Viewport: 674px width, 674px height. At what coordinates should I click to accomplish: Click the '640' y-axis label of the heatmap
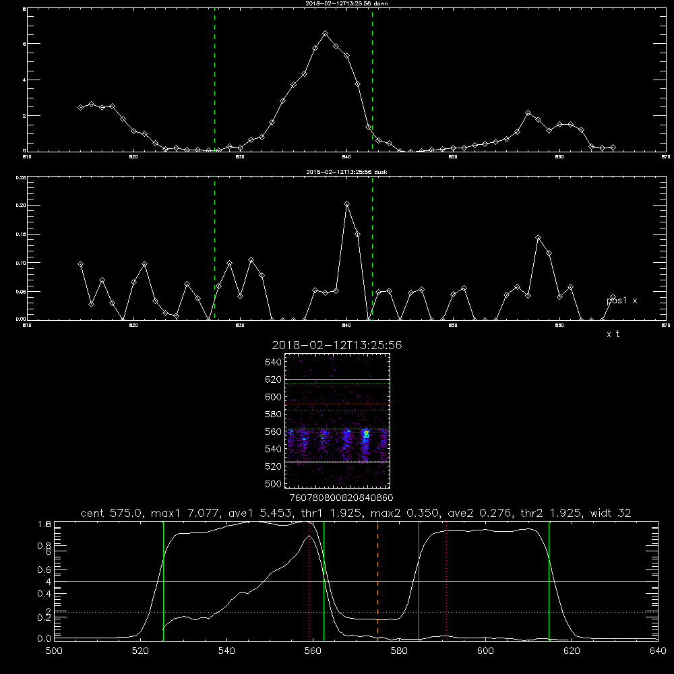click(274, 362)
